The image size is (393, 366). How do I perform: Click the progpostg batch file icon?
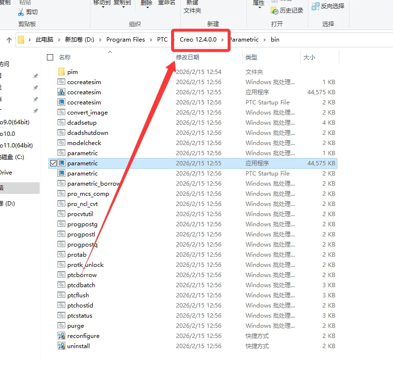(x=61, y=224)
